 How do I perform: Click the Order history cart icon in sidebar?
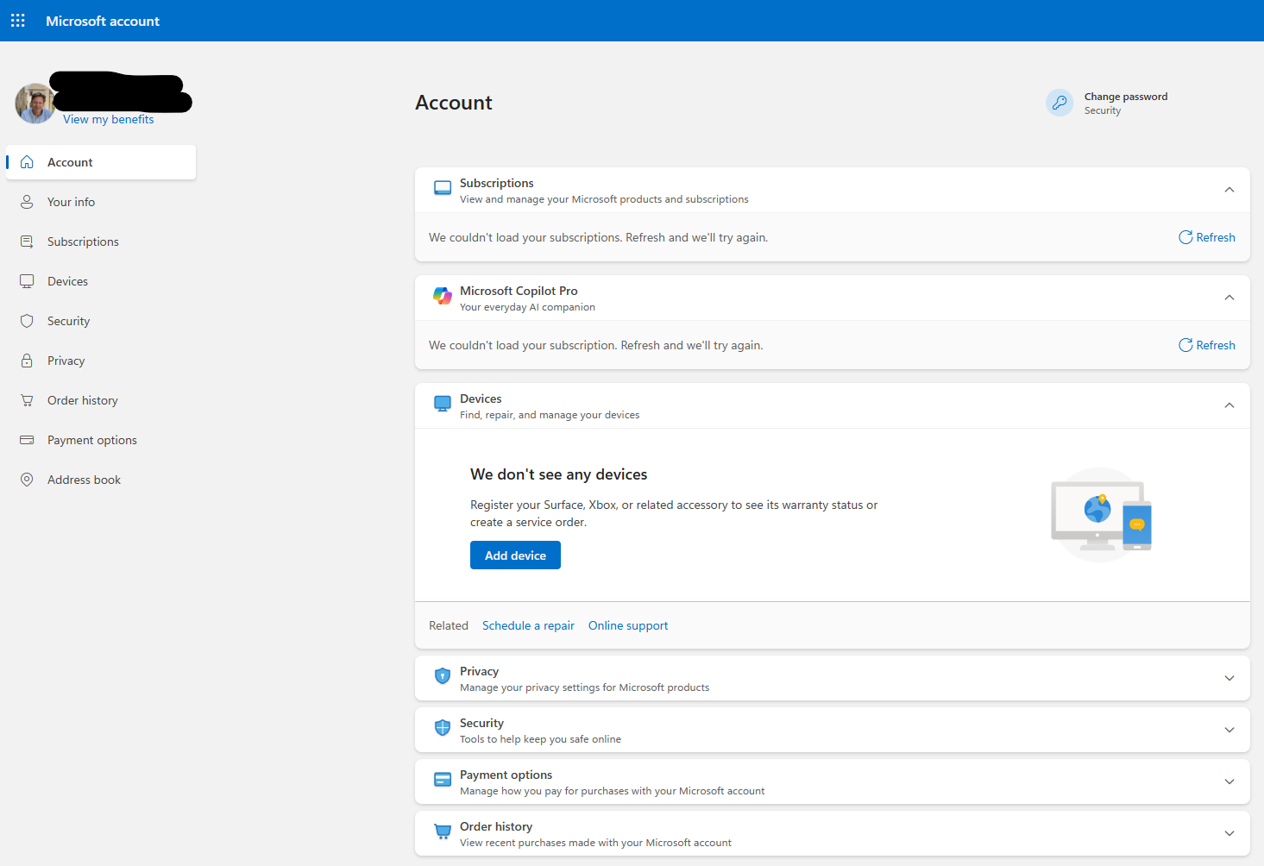tap(27, 400)
